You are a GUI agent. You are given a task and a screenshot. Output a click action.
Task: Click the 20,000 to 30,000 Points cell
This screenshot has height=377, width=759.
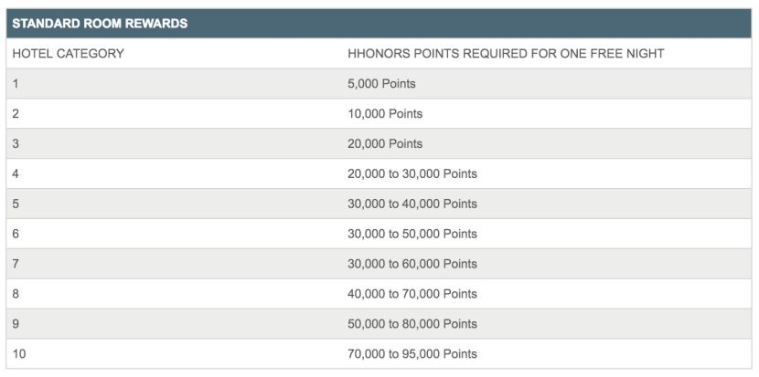412,174
